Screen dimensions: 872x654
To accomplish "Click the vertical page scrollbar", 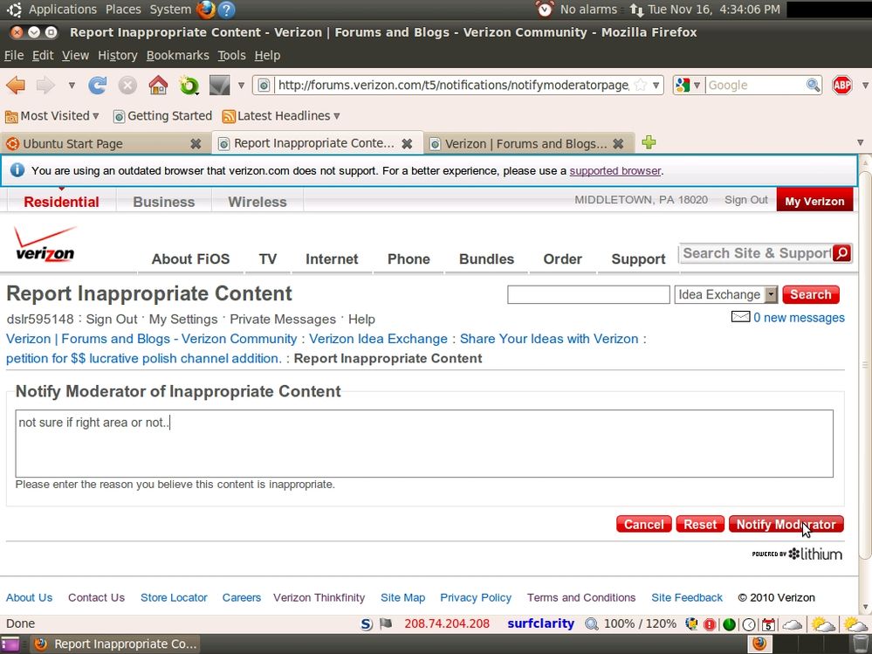I will [x=865, y=364].
